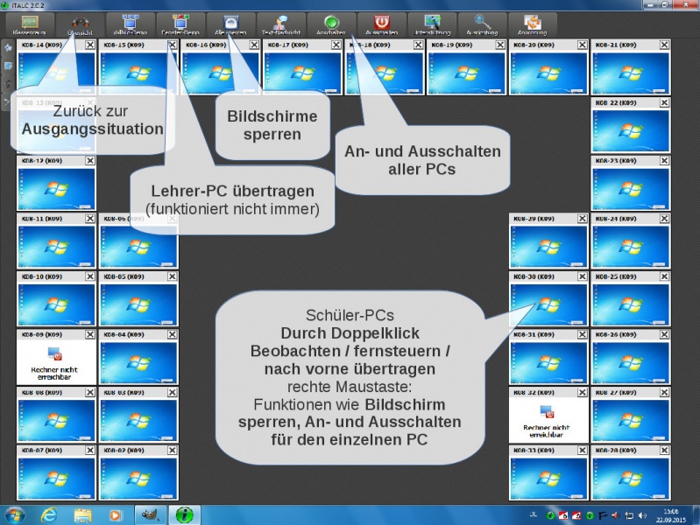This screenshot has height=525, width=700.
Task: Close the K08-28 client tile
Action: pos(665,451)
